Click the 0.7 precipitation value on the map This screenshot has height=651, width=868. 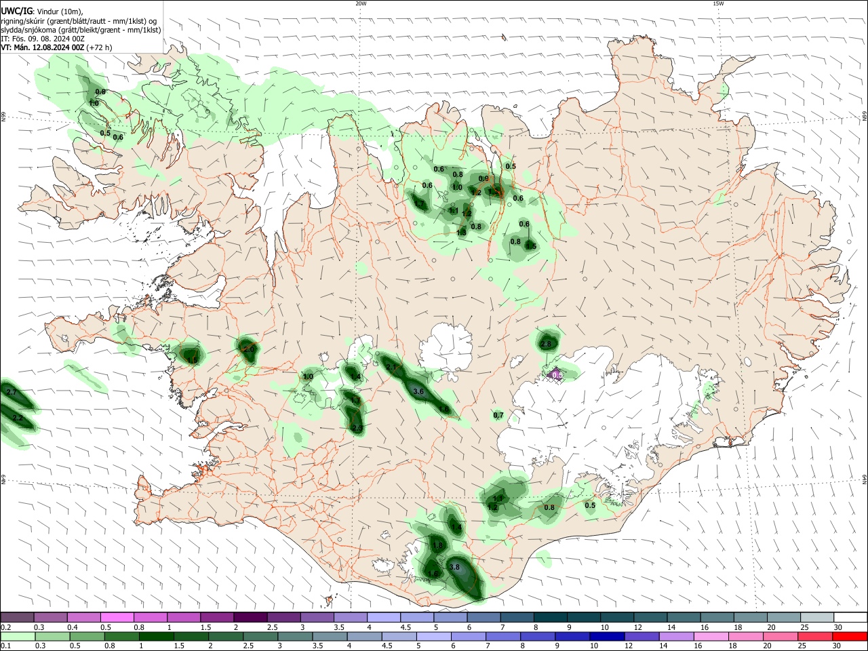tap(498, 415)
